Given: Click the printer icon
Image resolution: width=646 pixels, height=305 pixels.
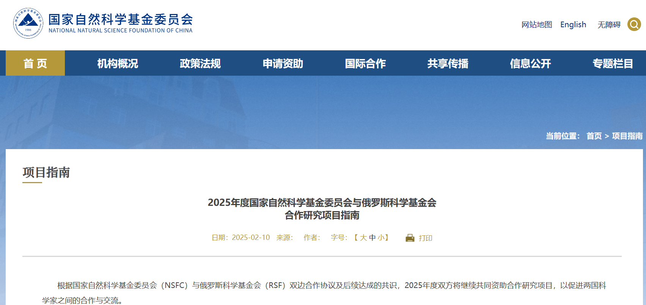Looking at the screenshot, I should coord(410,238).
